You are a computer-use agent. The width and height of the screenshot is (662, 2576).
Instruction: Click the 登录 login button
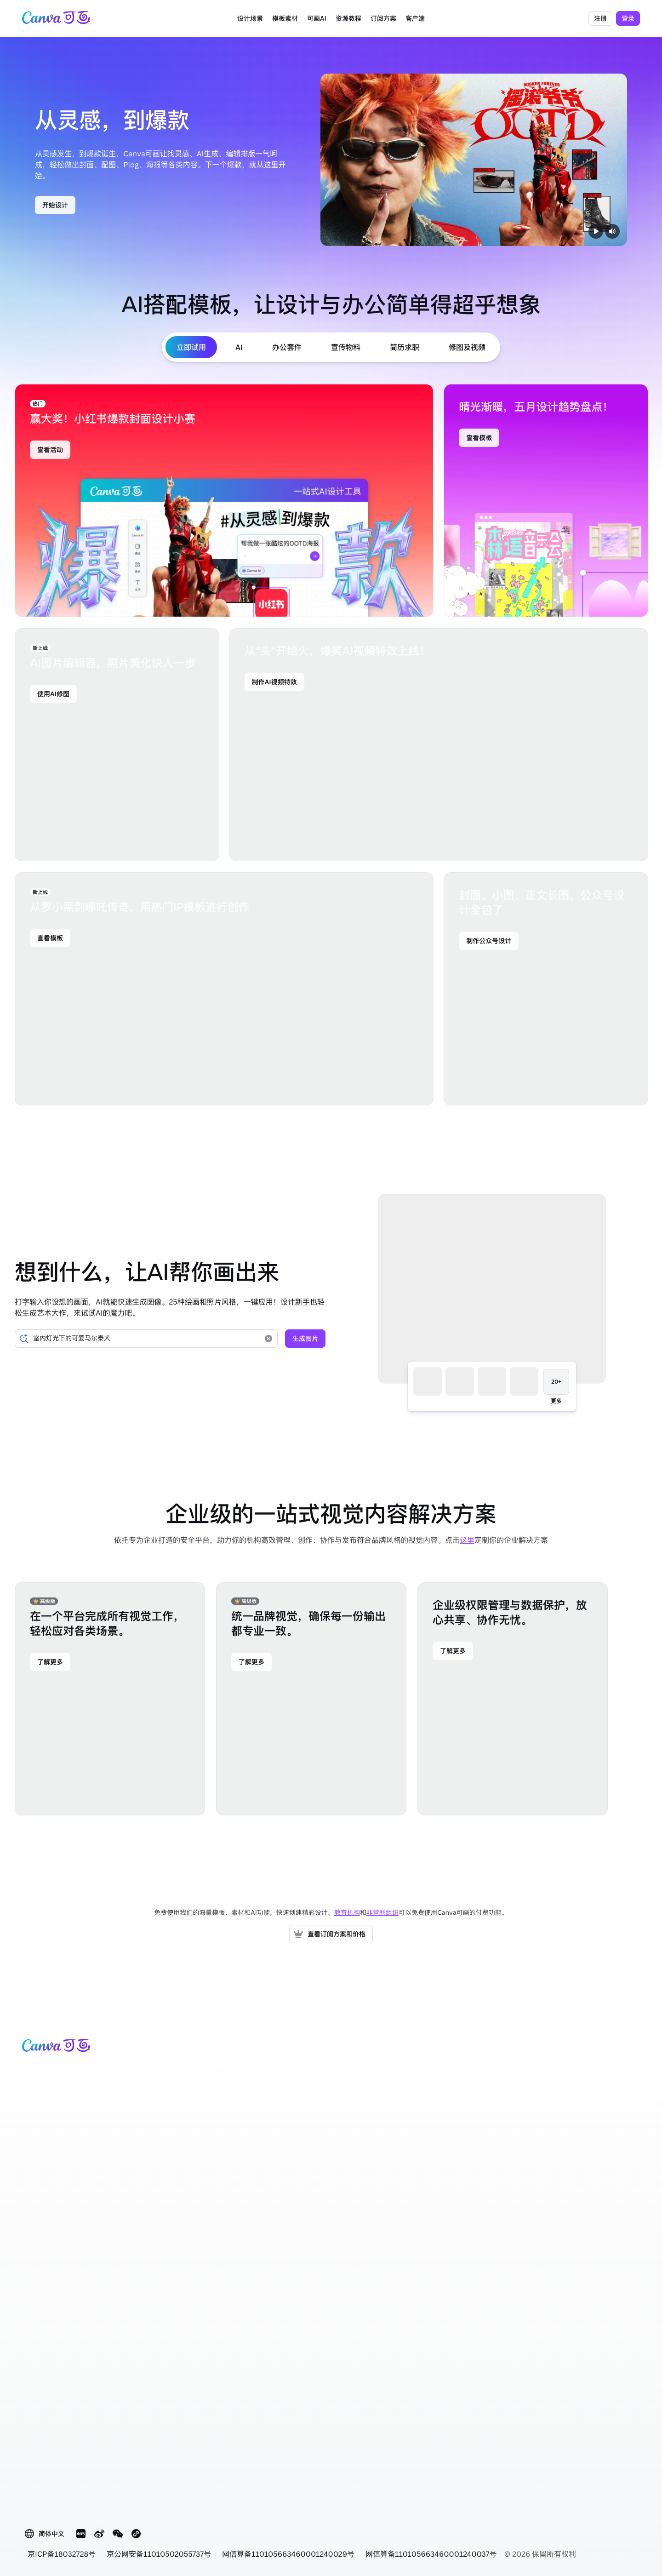click(x=628, y=18)
